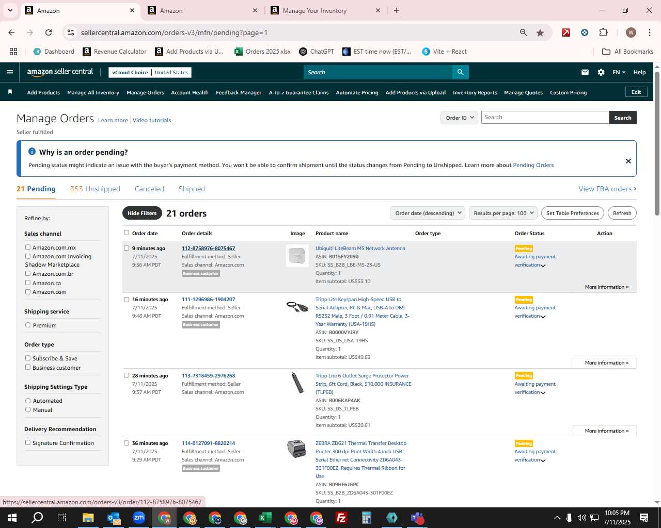Open FileZilla from the taskbar
This screenshot has height=528, width=661.
coord(341,518)
